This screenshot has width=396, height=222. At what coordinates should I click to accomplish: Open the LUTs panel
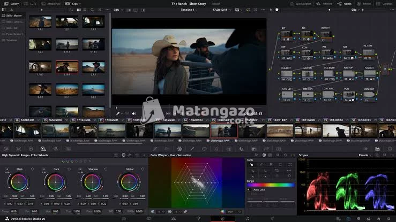pos(30,4)
